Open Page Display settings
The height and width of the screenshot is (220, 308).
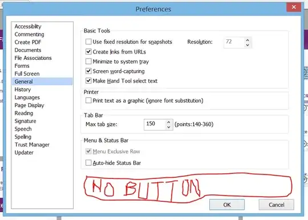click(x=29, y=105)
